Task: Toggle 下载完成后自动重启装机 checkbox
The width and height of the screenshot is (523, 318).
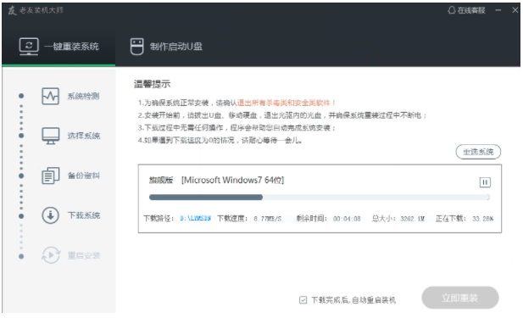Action: click(x=303, y=300)
